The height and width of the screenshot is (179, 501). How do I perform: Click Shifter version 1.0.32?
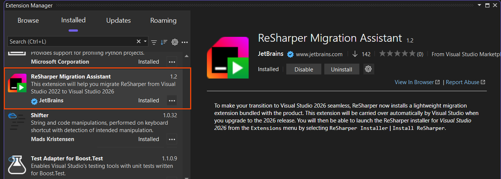pos(170,115)
